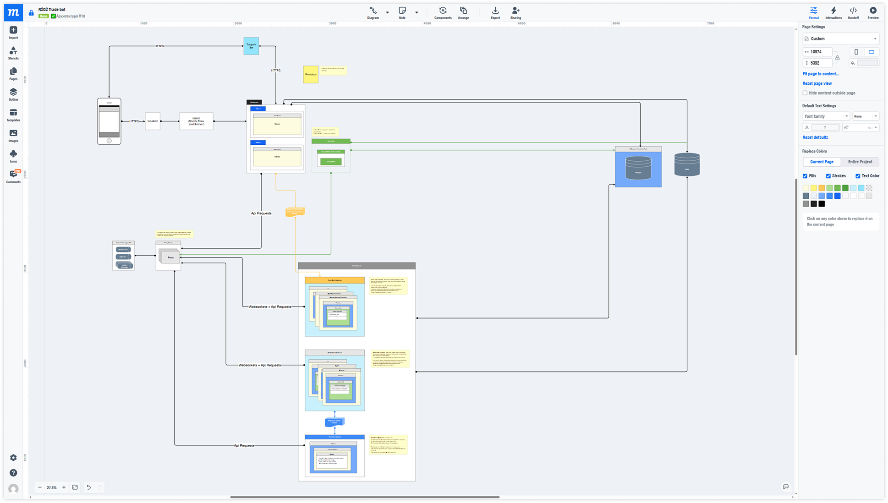Switch to the Entire Project tab
Image resolution: width=888 pixels, height=503 pixels.
(860, 162)
